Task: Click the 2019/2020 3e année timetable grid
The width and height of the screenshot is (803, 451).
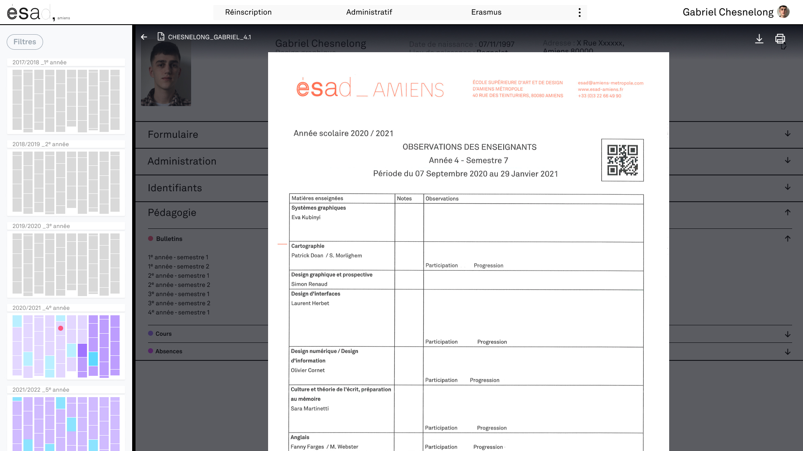Action: point(66,264)
